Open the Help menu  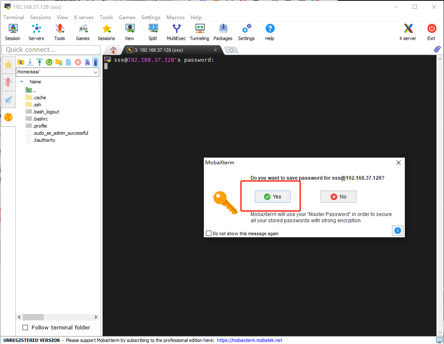click(x=196, y=17)
